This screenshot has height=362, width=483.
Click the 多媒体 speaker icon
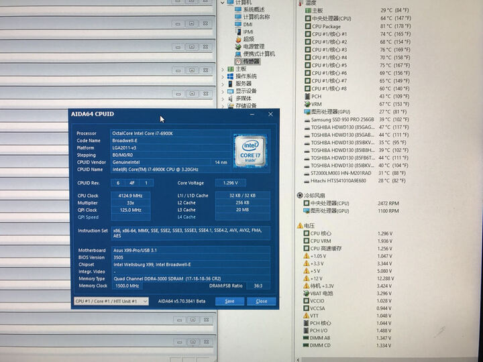click(230, 99)
